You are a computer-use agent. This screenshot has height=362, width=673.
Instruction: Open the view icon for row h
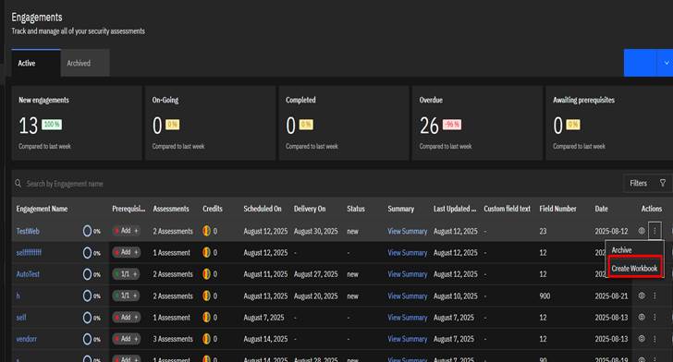[x=642, y=296]
